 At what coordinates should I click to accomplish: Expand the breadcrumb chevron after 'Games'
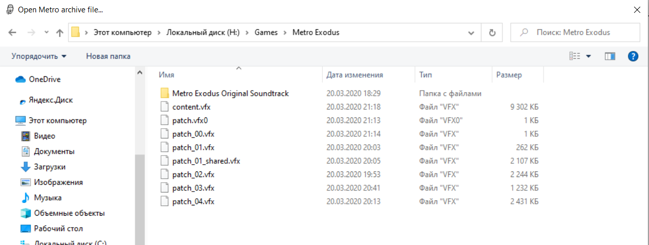tap(285, 32)
